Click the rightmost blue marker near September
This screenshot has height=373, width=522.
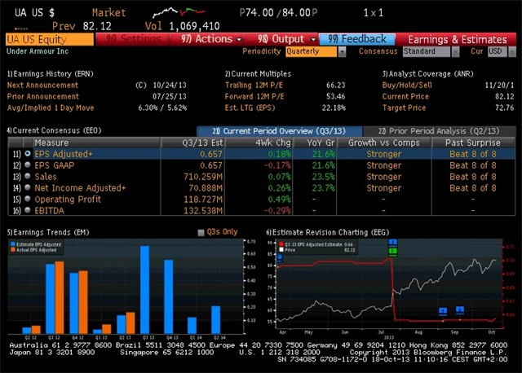tap(460, 309)
